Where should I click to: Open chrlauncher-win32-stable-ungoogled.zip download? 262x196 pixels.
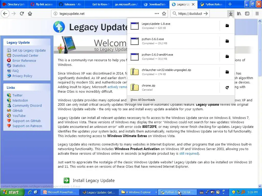[x=173, y=72]
